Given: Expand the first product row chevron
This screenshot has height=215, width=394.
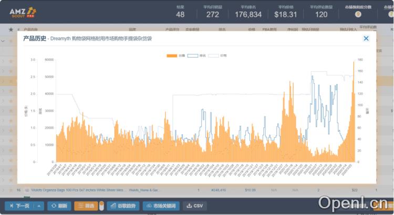Looking at the screenshot, I should click(3, 40).
